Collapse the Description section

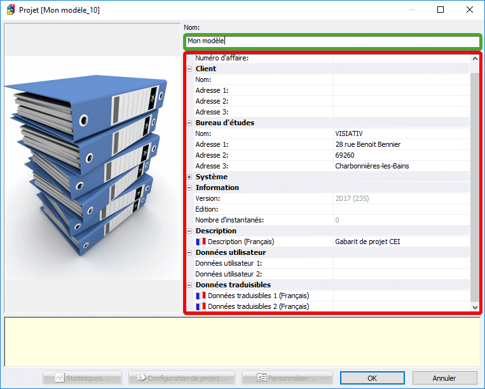189,231
